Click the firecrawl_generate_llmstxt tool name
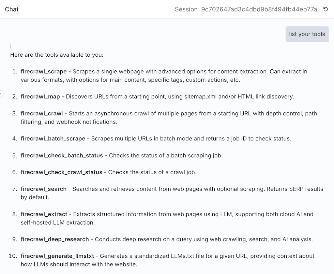This screenshot has height=274, width=334. pos(57,256)
